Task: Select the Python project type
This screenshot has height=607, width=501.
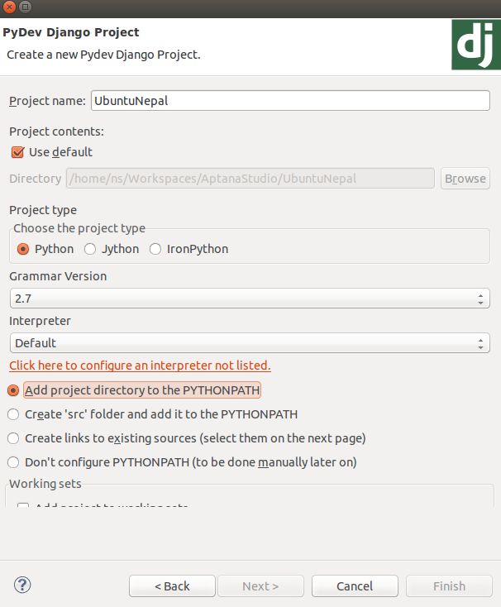Action: click(x=23, y=249)
